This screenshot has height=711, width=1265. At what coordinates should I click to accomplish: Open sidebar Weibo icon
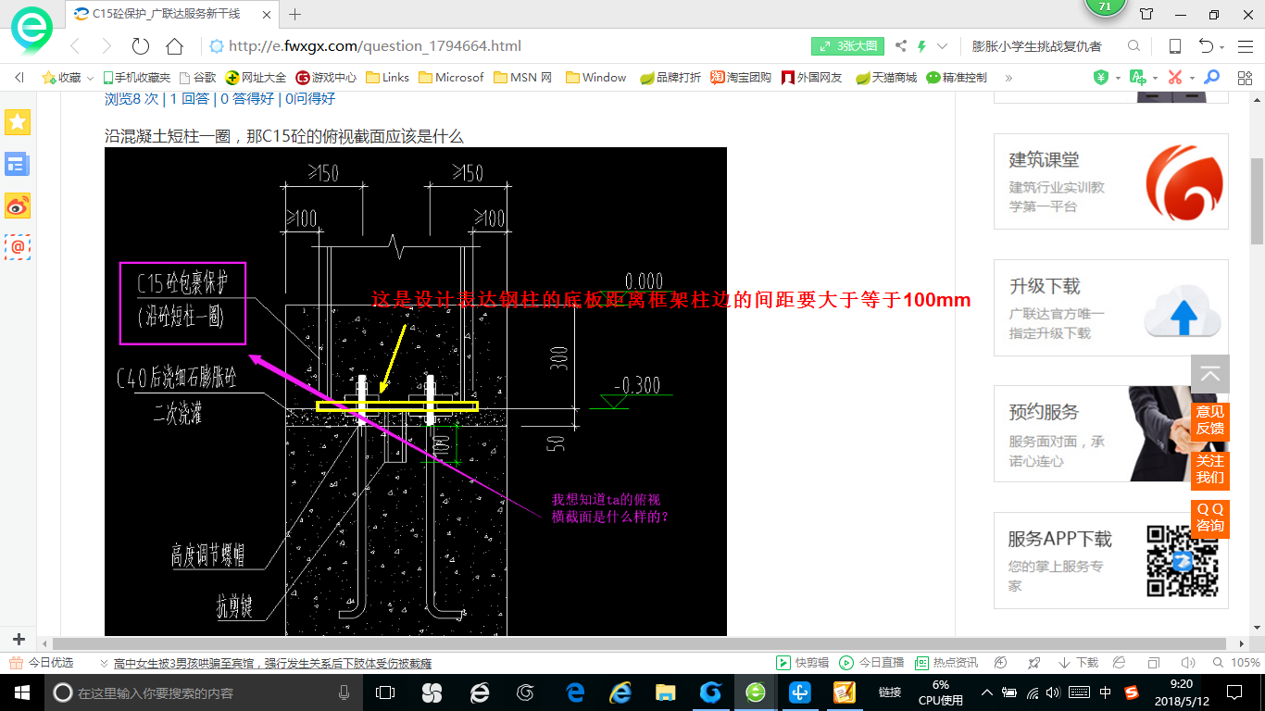tap(18, 206)
